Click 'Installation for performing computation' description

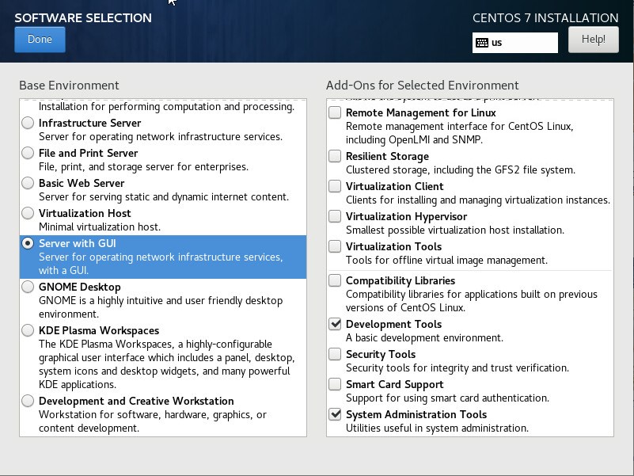166,107
